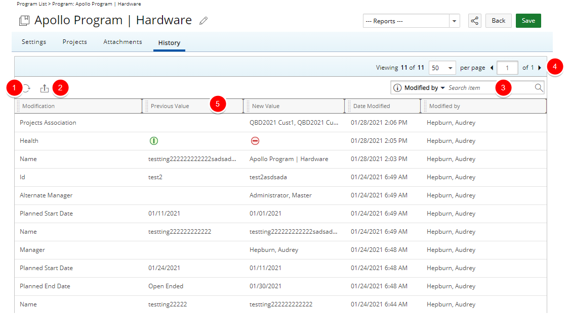
Task: Click the magnifier search icon
Action: tap(539, 88)
